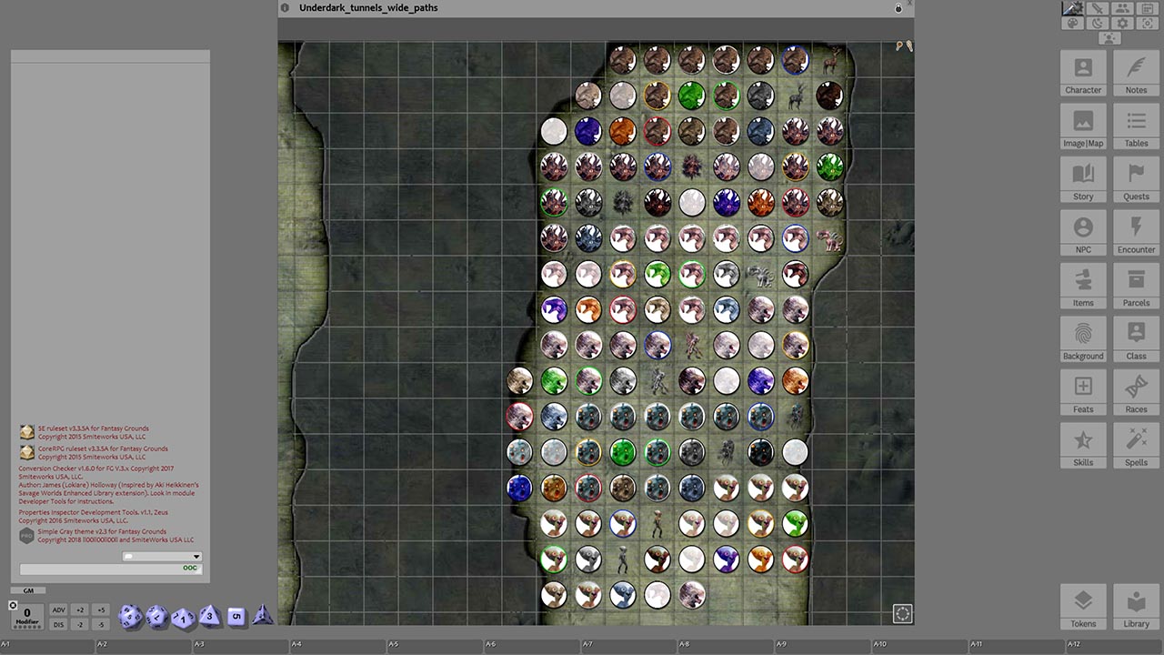Toggle the map window lock icon
The image size is (1164, 655).
pyautogui.click(x=898, y=8)
